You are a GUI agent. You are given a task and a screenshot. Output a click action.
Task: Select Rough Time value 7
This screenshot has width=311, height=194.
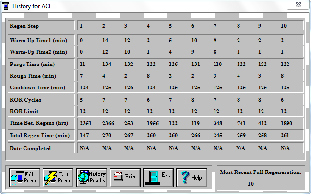[81, 76]
